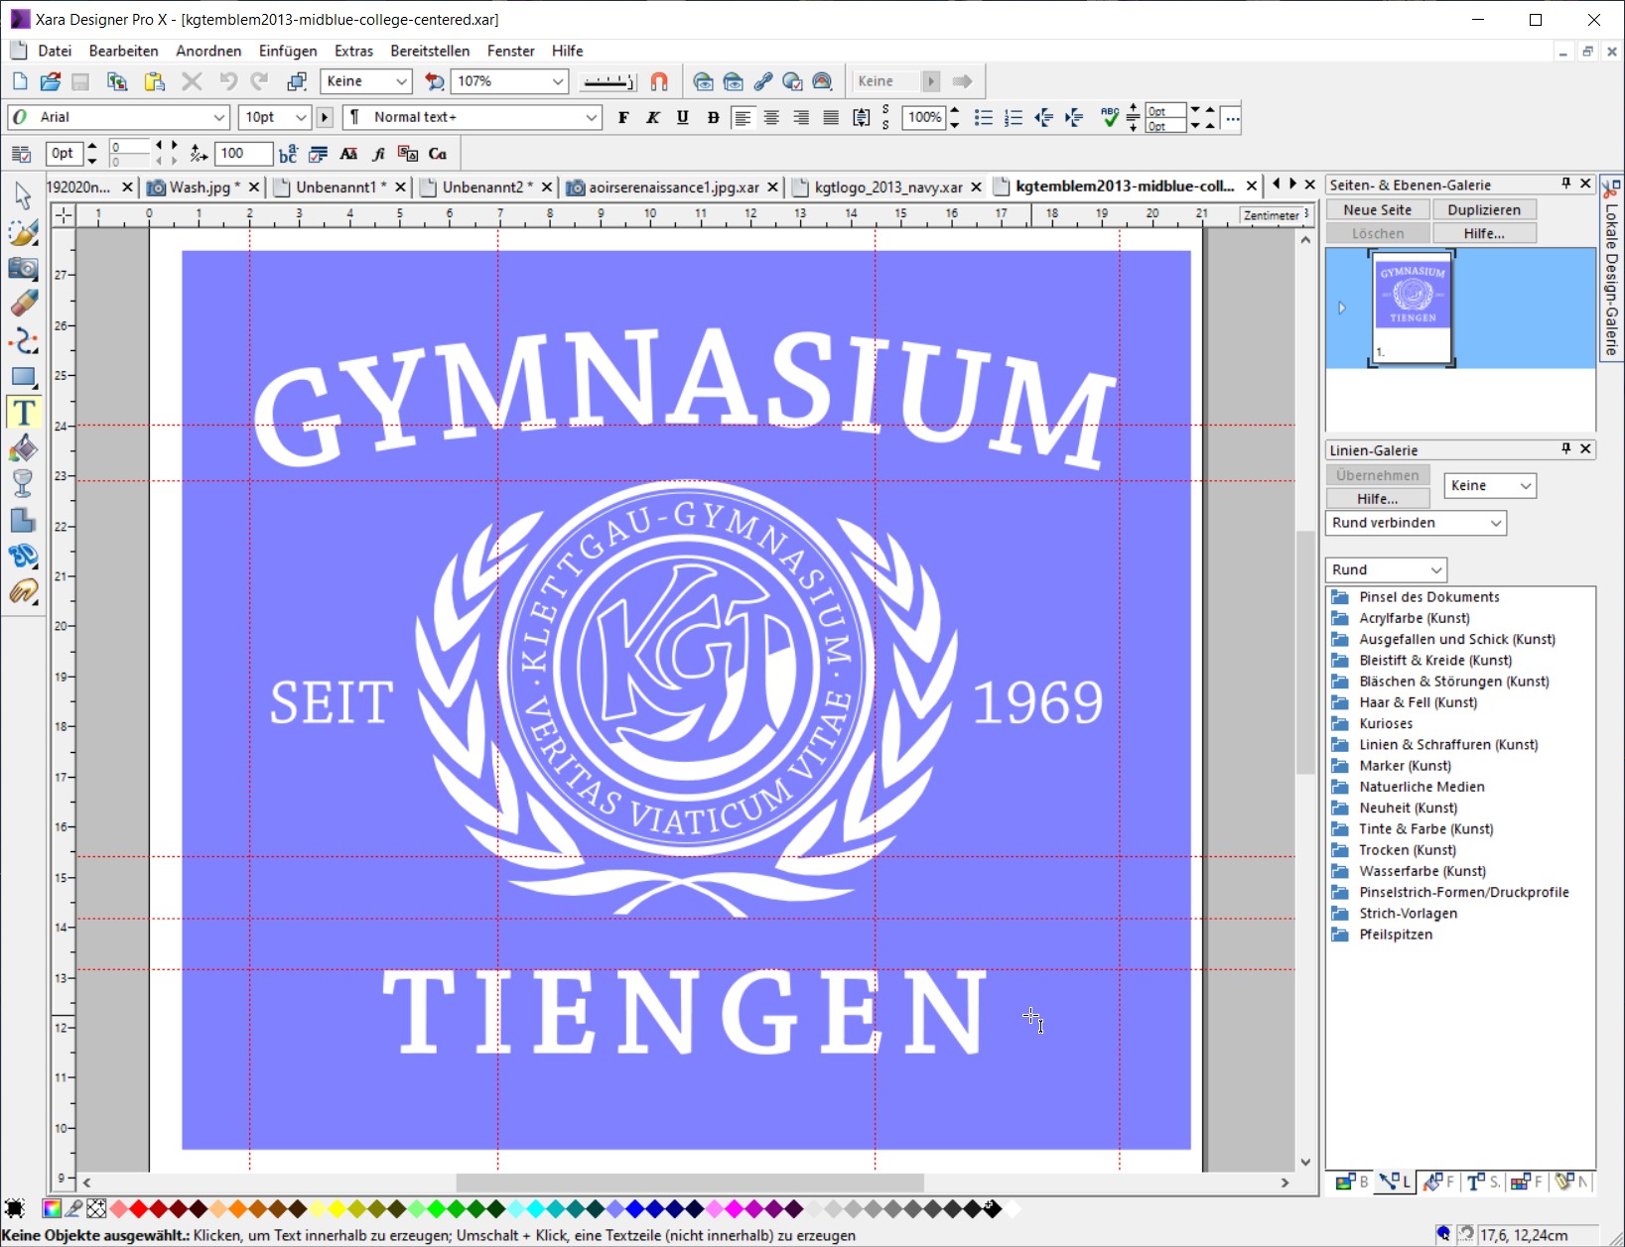
Task: Pick the yellow color swatch
Action: click(x=338, y=1208)
